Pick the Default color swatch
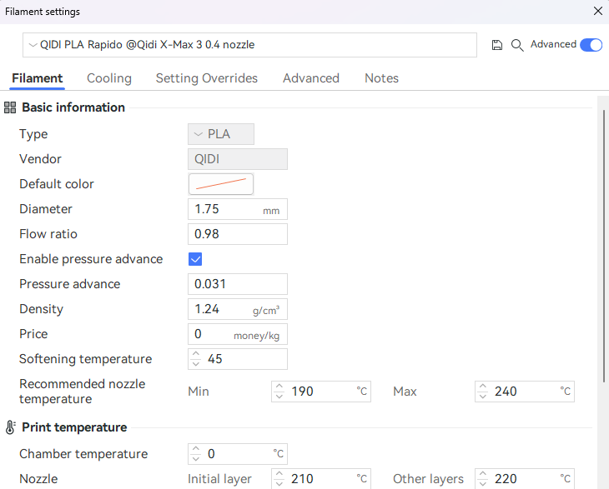 pos(221,184)
